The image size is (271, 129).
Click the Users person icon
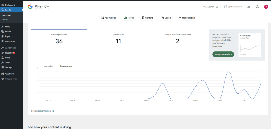pyautogui.click(x=2, y=57)
